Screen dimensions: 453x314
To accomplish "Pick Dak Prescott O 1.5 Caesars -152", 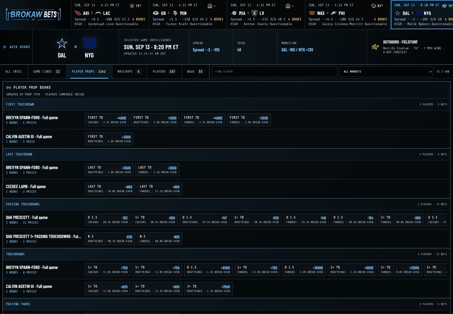I will (x=108, y=220).
